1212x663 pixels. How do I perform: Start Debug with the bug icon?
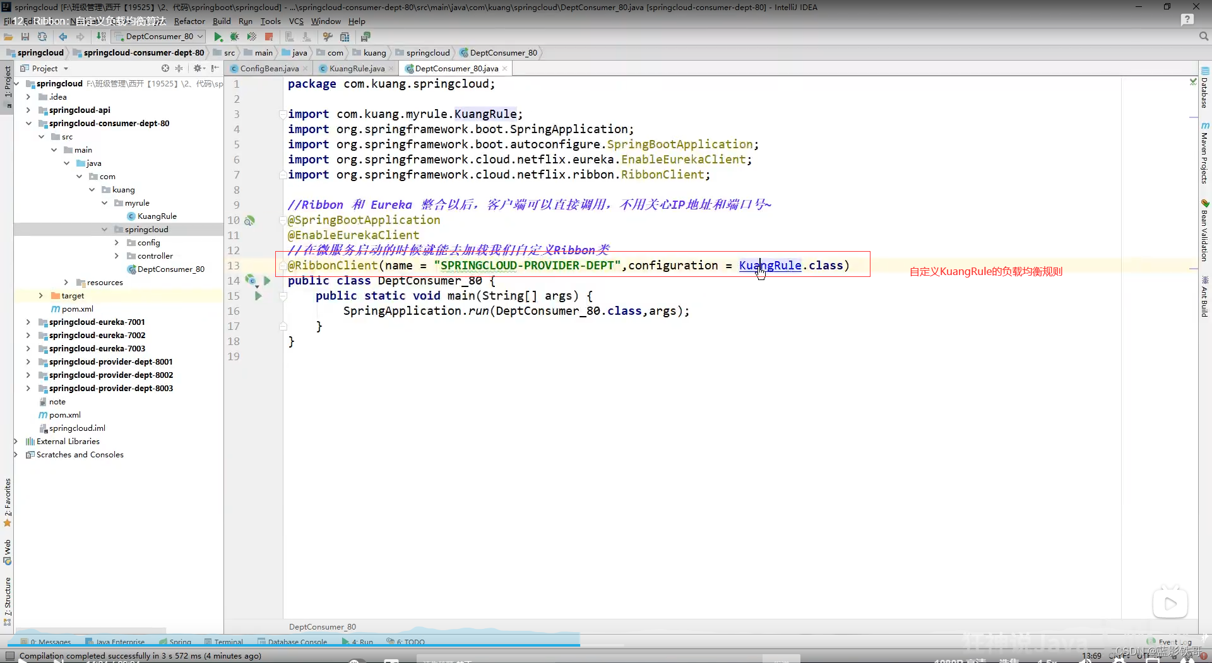[235, 37]
